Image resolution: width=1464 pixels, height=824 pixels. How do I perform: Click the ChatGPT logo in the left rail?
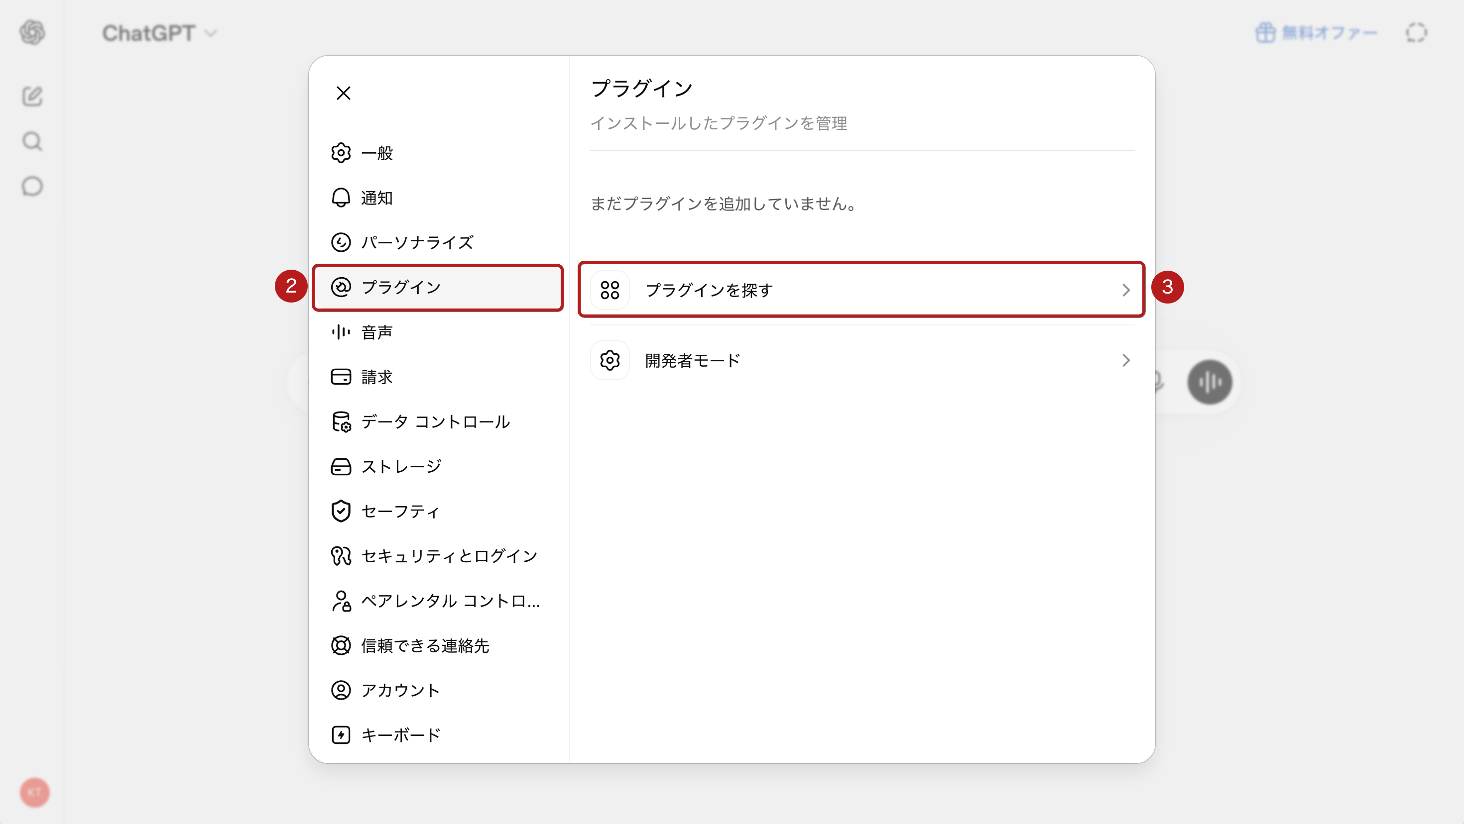click(x=32, y=32)
